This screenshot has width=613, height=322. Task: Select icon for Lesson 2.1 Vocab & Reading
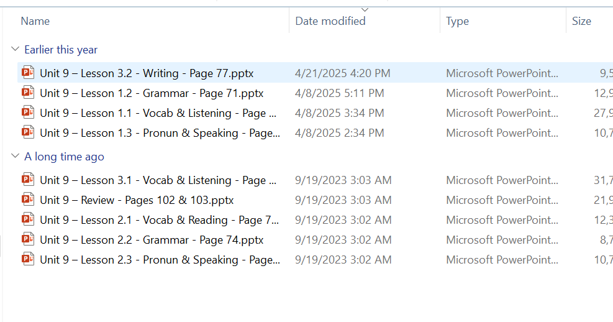pos(28,220)
